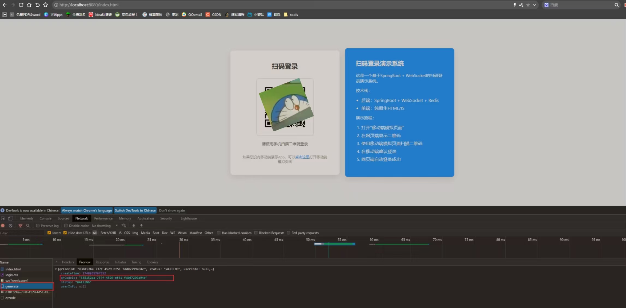Open network conditions wifi icon
This screenshot has width=626, height=308.
124,226
